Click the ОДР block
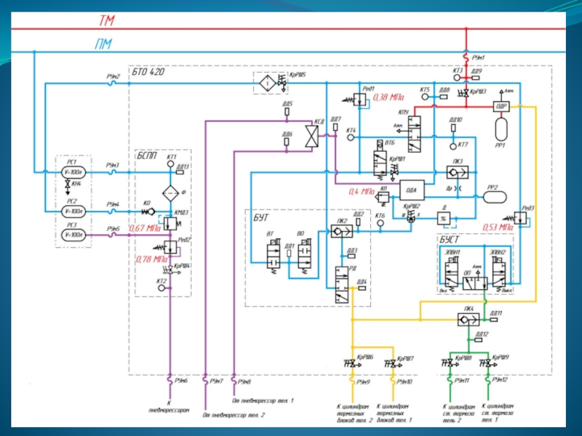 pos(501,106)
